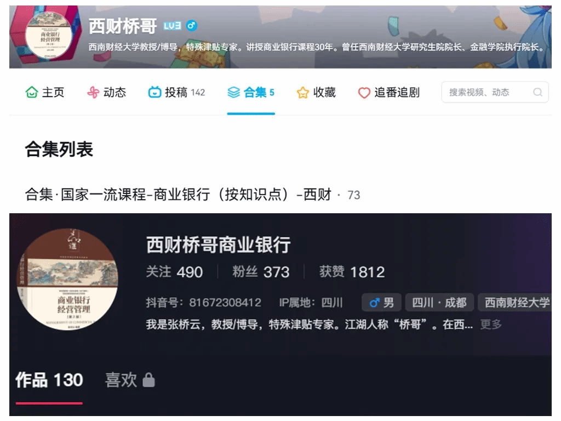The image size is (561, 421).
Task: Expand bio with 更多 link
Action: tap(491, 325)
